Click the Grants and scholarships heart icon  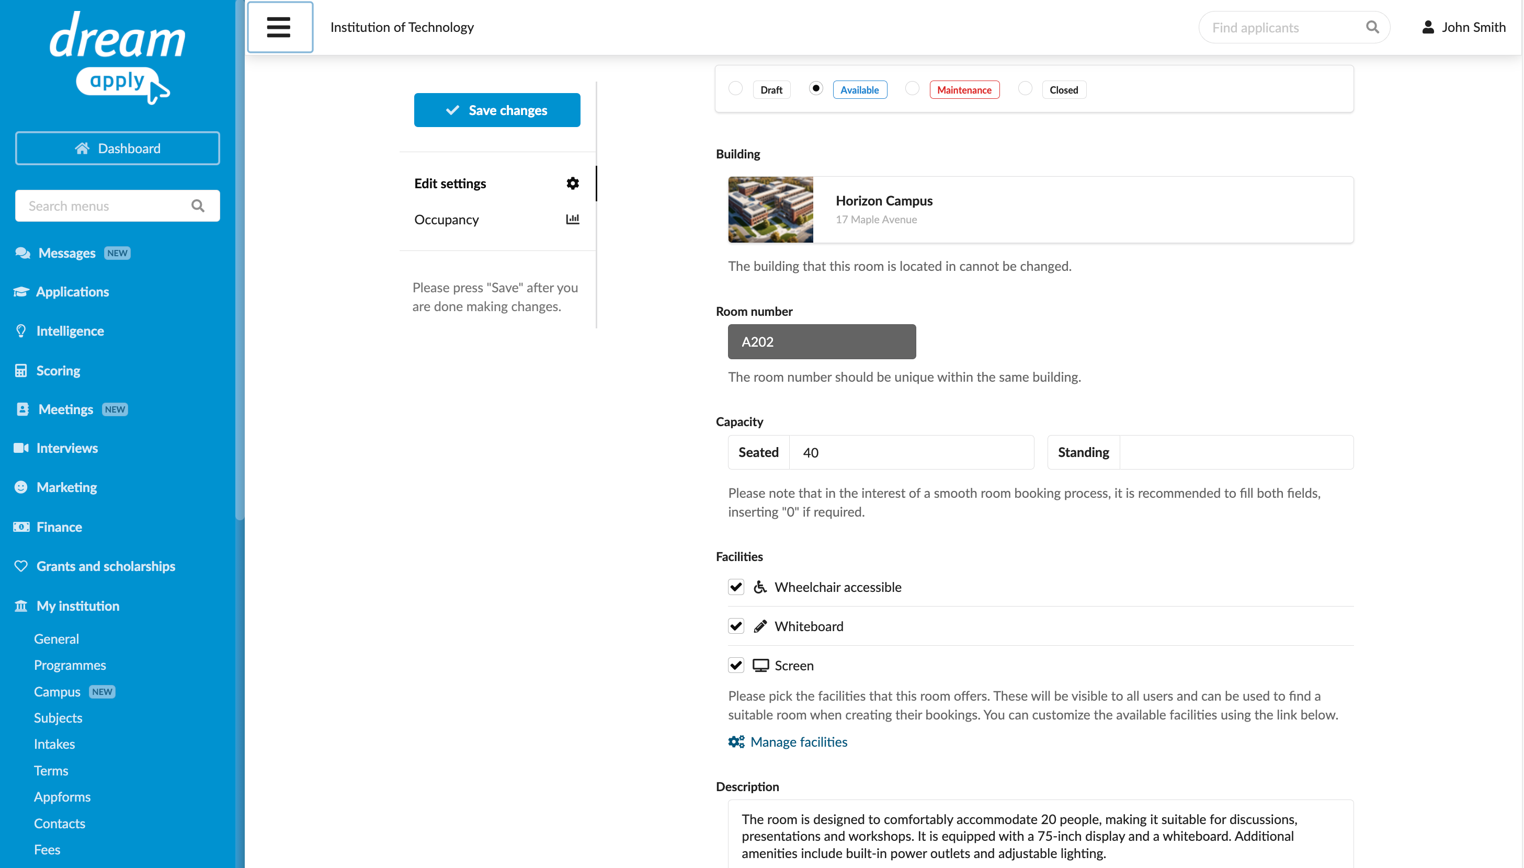(x=21, y=566)
